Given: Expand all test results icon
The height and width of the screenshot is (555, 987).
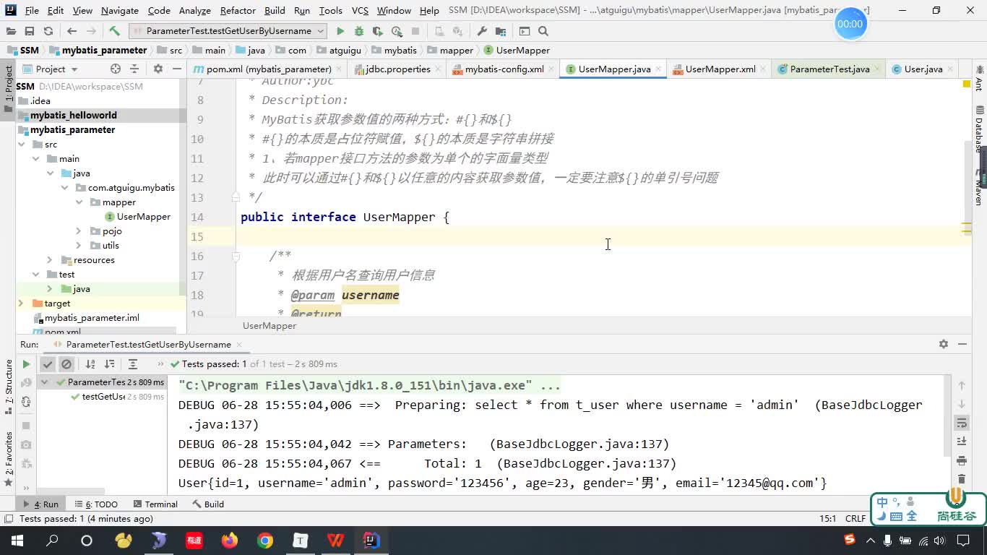Looking at the screenshot, I should [133, 364].
